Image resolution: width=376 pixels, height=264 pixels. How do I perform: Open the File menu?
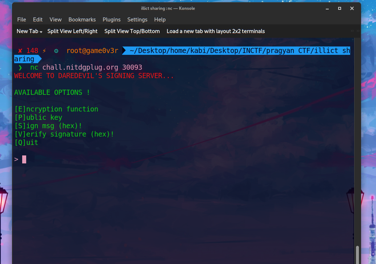point(21,20)
